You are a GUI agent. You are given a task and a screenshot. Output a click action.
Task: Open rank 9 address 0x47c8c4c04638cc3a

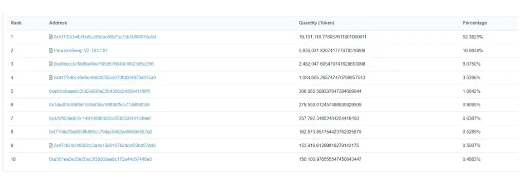tap(105, 145)
